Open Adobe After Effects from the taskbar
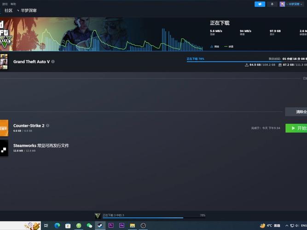This screenshot has height=230, width=307. click(x=122, y=225)
